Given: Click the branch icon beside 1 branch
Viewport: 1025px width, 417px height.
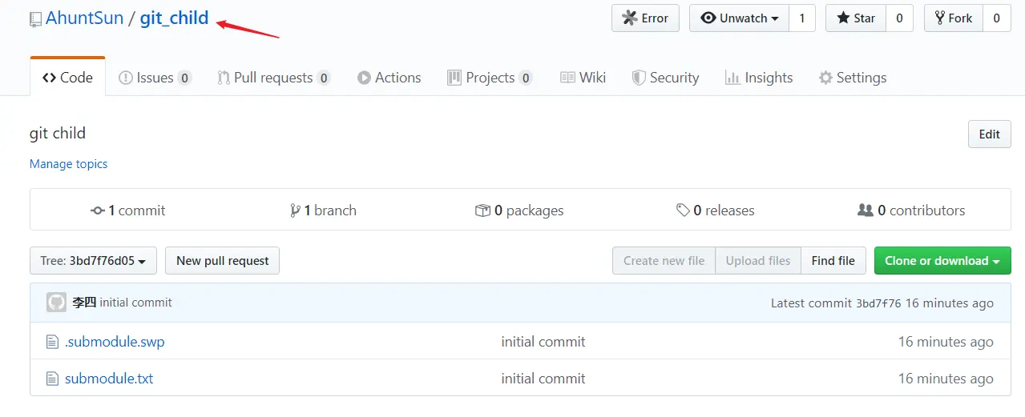Looking at the screenshot, I should click(x=295, y=211).
